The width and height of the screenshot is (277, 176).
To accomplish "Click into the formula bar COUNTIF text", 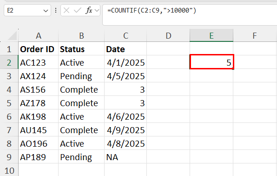I will pos(152,10).
